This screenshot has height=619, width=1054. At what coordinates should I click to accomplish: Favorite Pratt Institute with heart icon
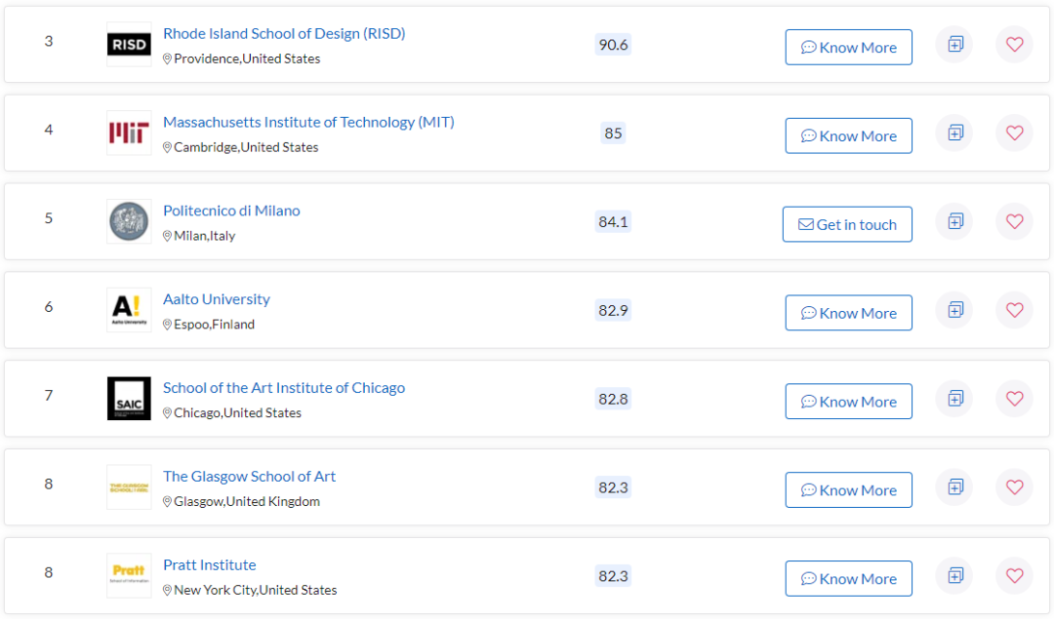[x=1014, y=576]
